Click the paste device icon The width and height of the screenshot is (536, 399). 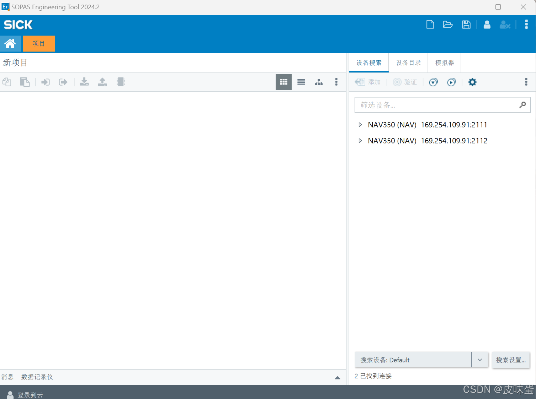(25, 82)
